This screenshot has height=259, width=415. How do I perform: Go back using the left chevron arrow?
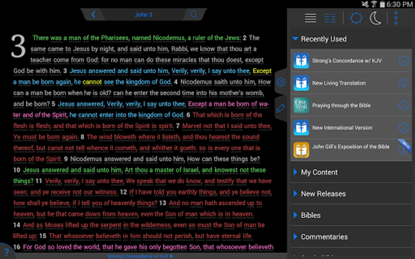click(93, 14)
